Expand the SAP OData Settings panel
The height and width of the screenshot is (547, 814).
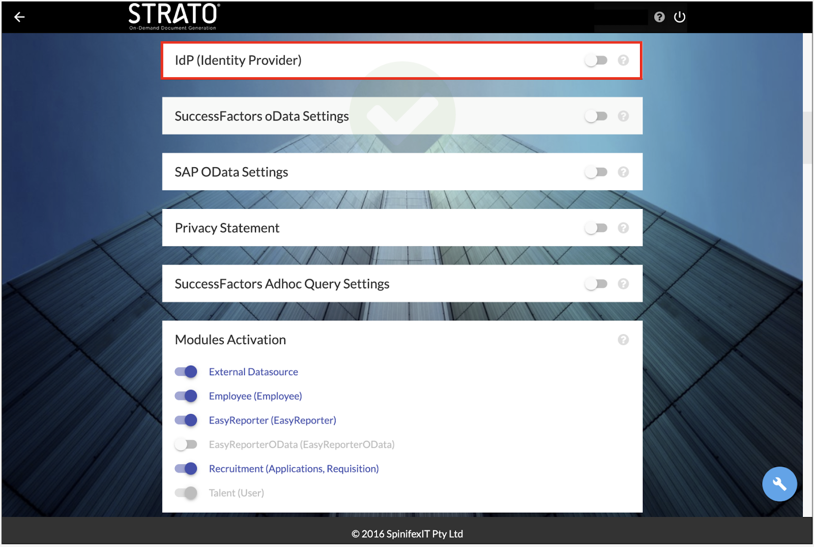(231, 172)
